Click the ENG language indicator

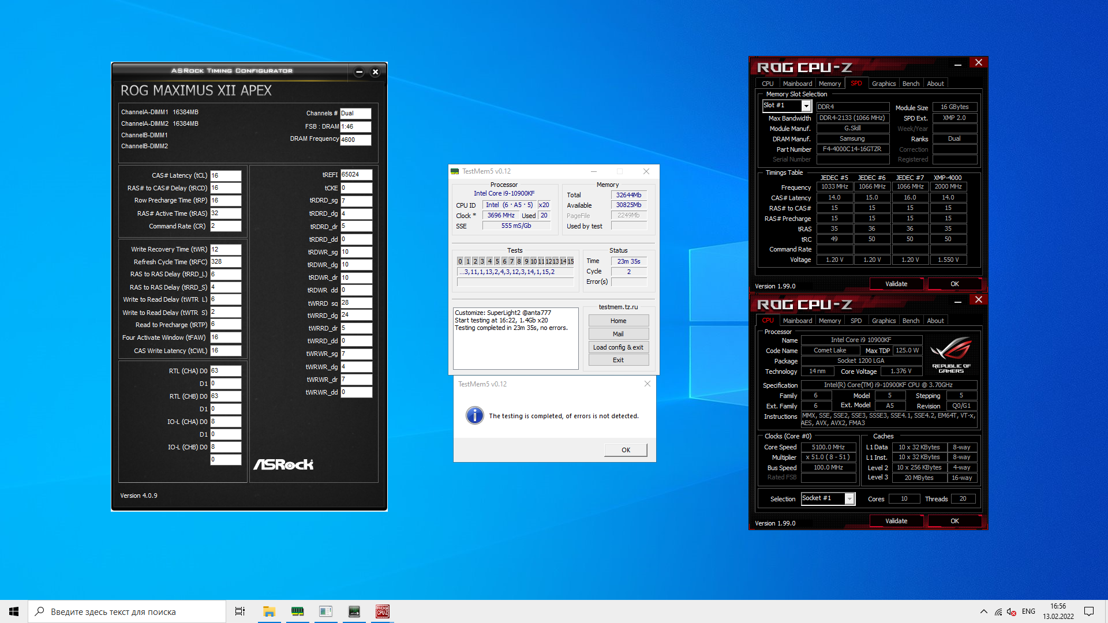(x=1028, y=611)
